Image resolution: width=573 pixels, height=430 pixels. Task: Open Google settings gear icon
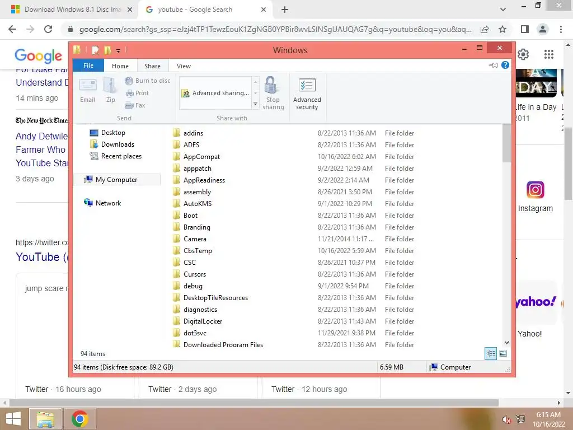click(523, 54)
